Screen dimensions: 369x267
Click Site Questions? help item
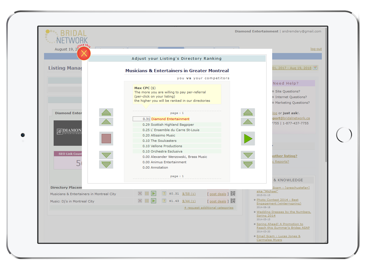pos(287,91)
